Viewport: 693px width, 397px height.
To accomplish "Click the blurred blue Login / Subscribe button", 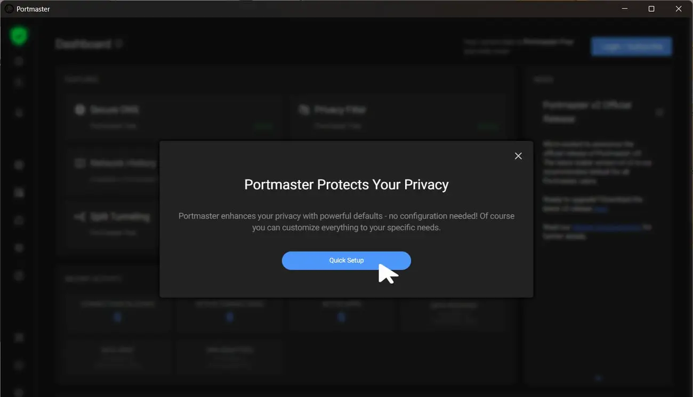I will pos(632,46).
